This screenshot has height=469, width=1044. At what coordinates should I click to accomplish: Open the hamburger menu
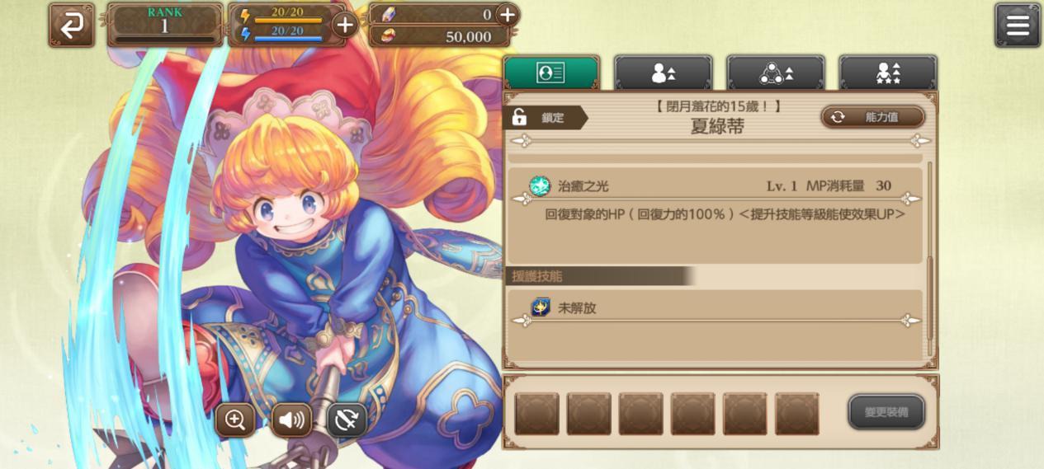pos(1017,25)
